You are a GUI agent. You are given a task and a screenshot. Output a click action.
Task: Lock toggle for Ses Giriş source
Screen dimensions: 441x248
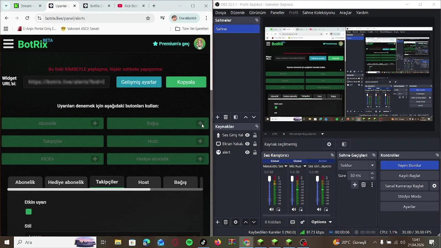tap(255, 135)
